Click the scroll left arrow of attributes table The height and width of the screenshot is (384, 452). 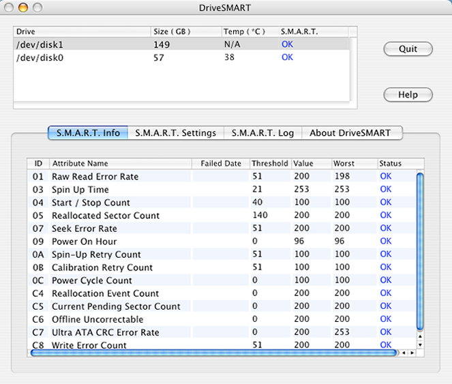click(404, 353)
